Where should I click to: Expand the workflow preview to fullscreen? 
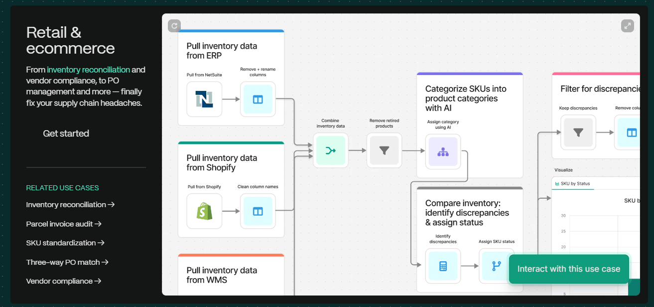(x=628, y=26)
